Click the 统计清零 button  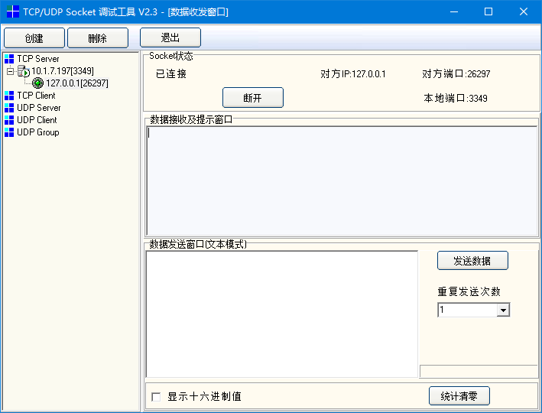[459, 395]
